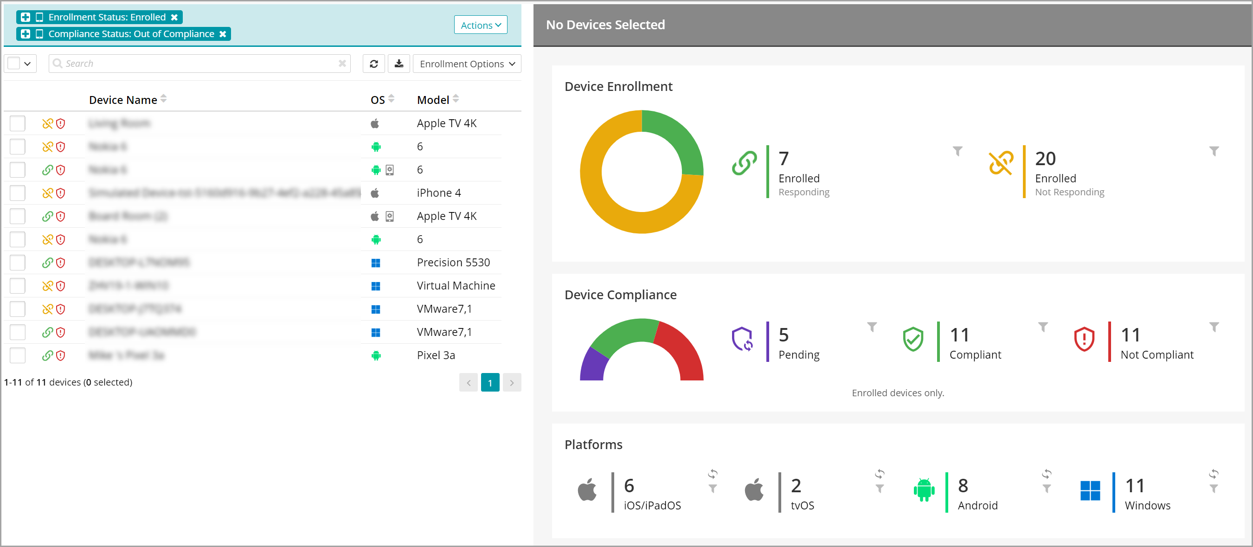Go to page 1 button
The image size is (1253, 547).
pyautogui.click(x=490, y=382)
